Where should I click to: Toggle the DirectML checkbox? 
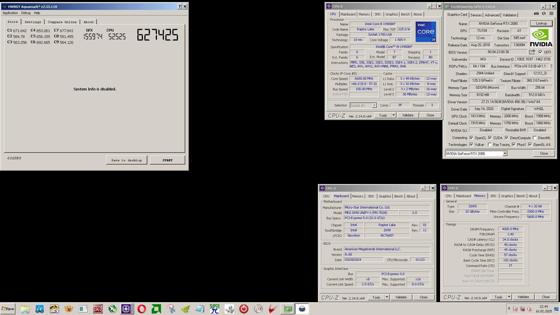(x=535, y=138)
